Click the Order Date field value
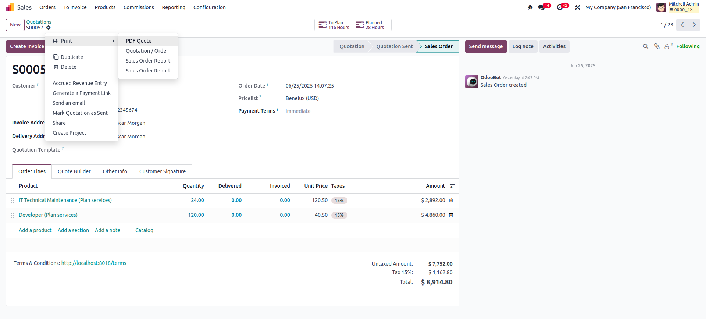The image size is (706, 319). tap(310, 86)
